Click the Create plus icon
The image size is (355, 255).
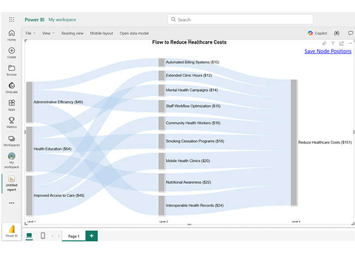click(x=11, y=53)
